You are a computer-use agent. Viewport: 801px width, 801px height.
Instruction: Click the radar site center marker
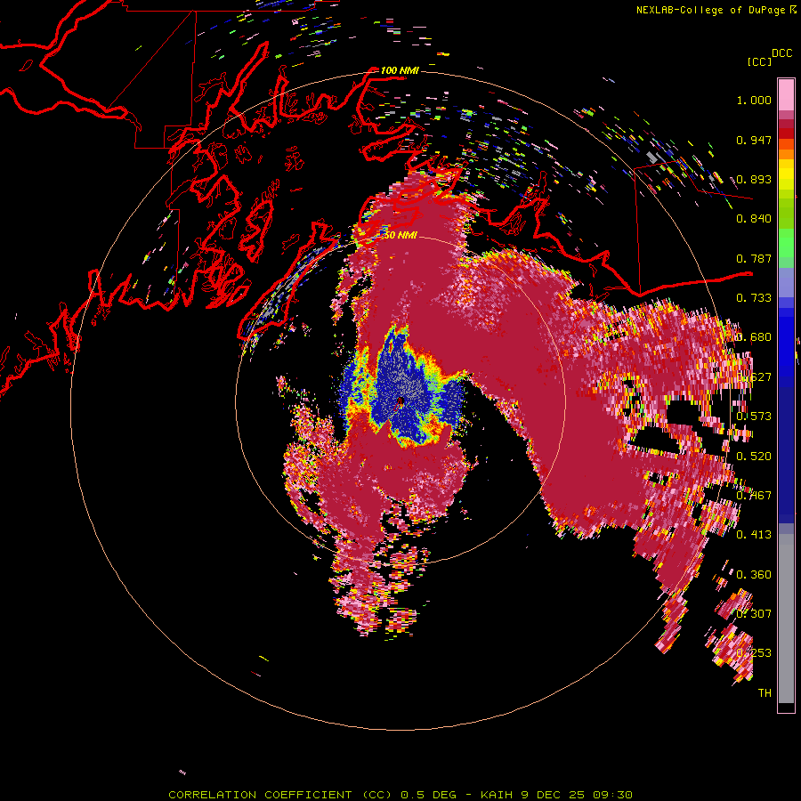pyautogui.click(x=400, y=402)
